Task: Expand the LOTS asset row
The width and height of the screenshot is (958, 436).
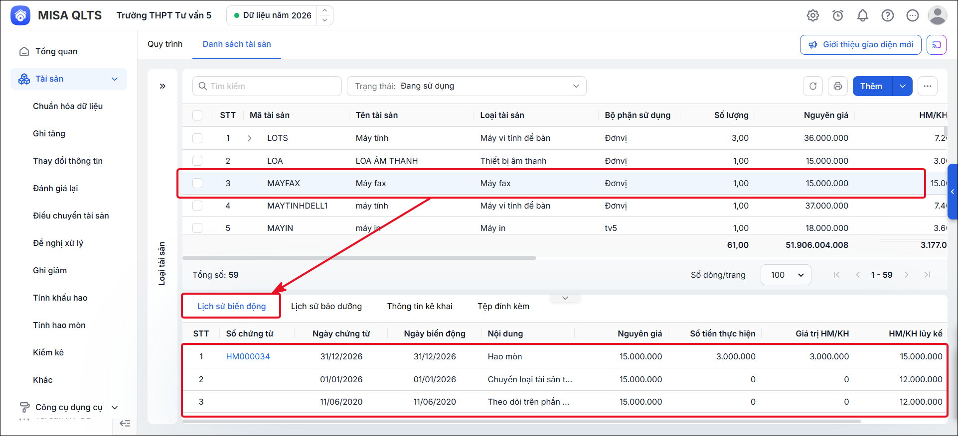Action: click(x=250, y=138)
